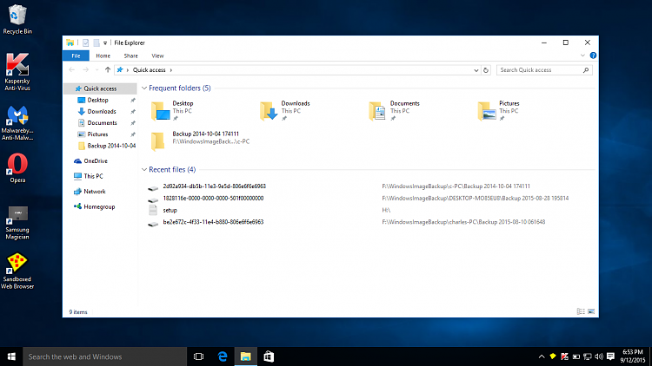Image resolution: width=652 pixels, height=366 pixels.
Task: Open Action Center notifications icon
Action: click(x=610, y=356)
